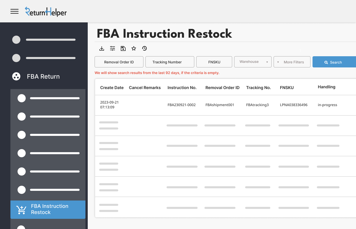
Task: Select FBA Instruction Restock menu item
Action: click(x=50, y=209)
